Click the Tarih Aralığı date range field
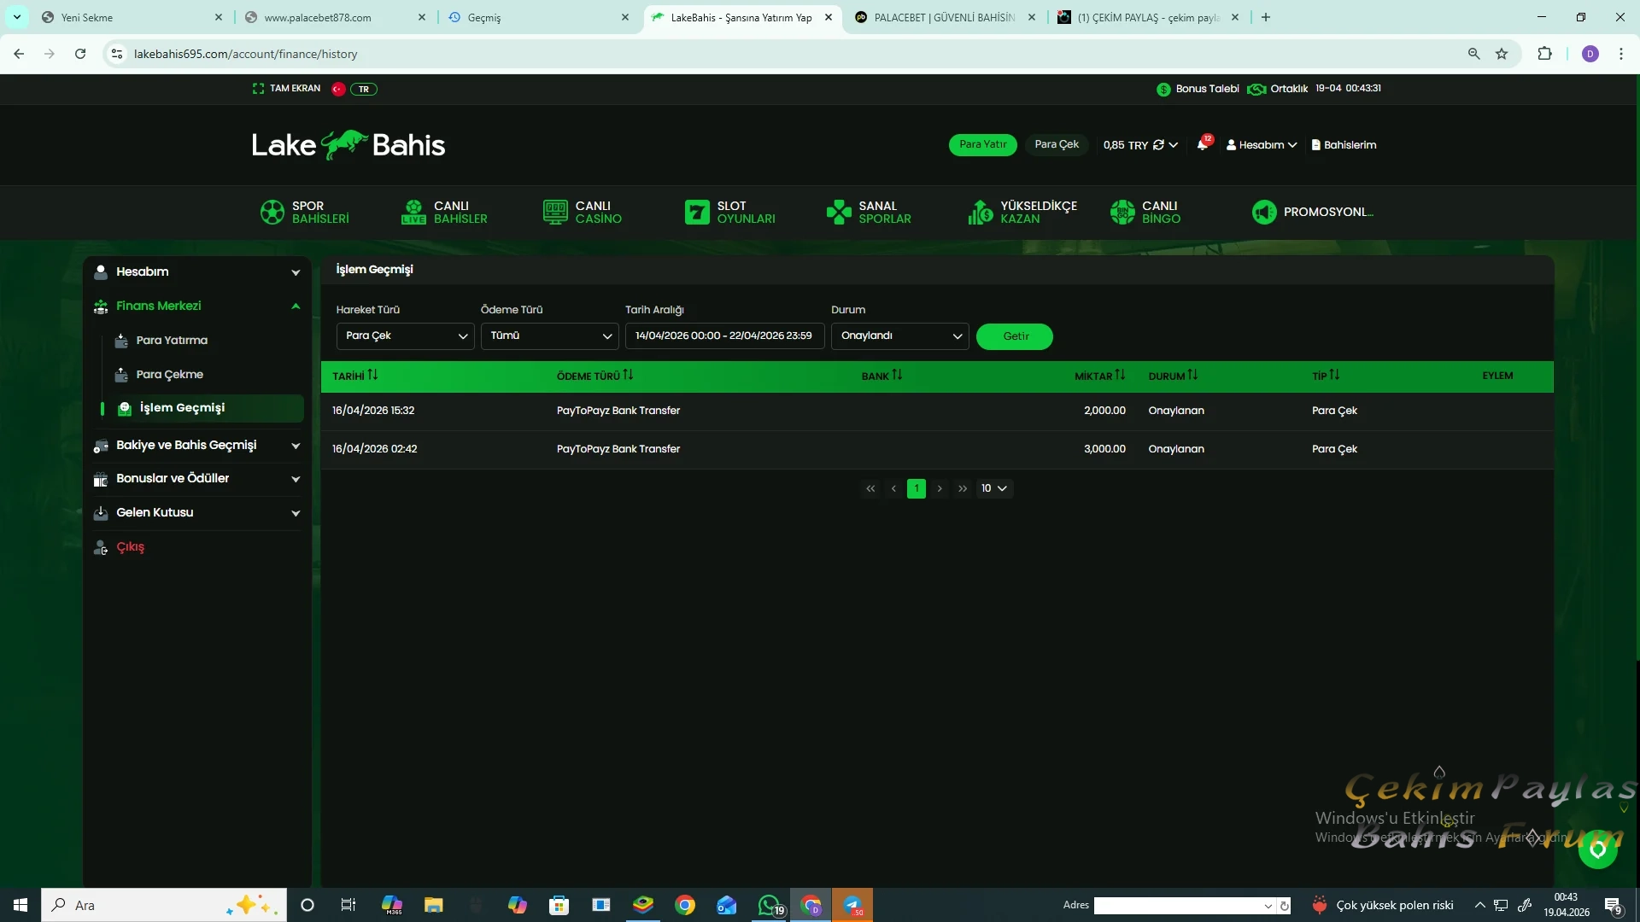Image resolution: width=1640 pixels, height=922 pixels. pos(724,336)
